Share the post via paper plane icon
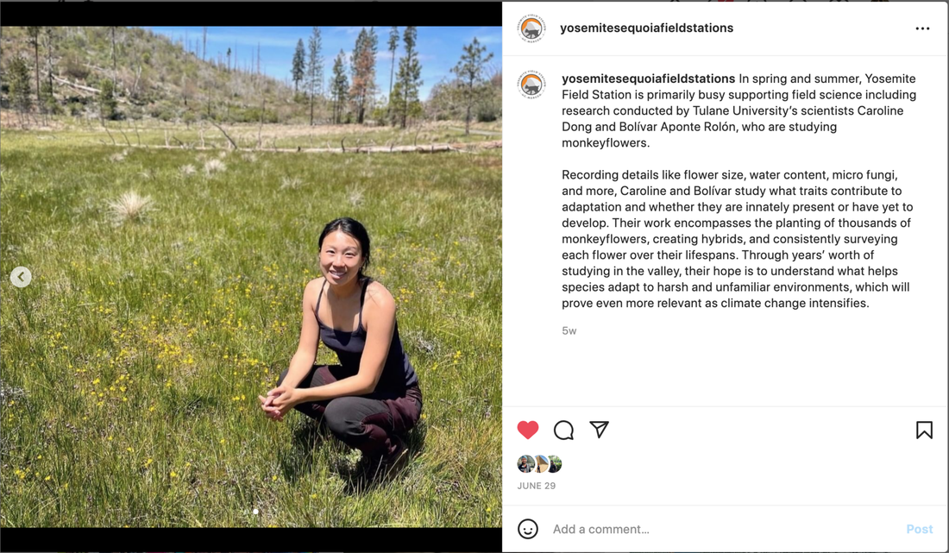Screen dimensions: 949x553 (600, 430)
